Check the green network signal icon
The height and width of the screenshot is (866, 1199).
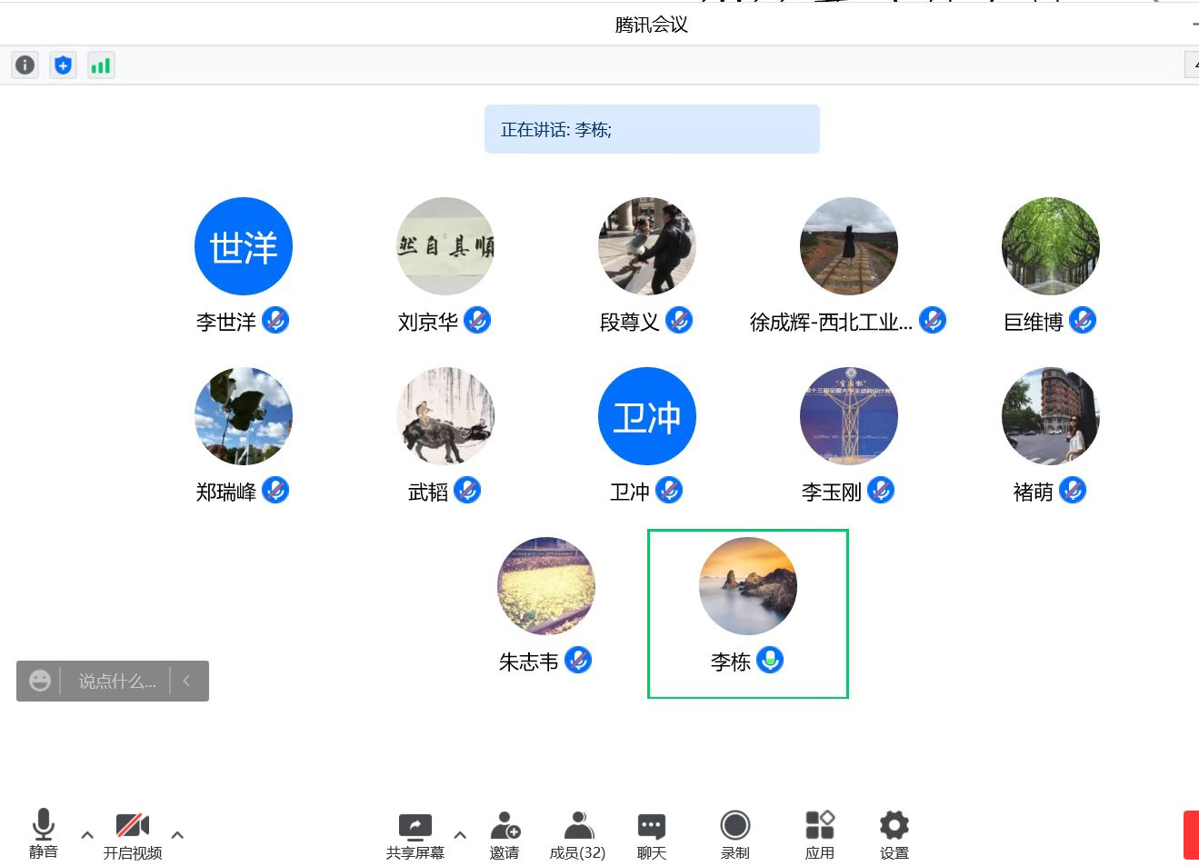(x=101, y=65)
